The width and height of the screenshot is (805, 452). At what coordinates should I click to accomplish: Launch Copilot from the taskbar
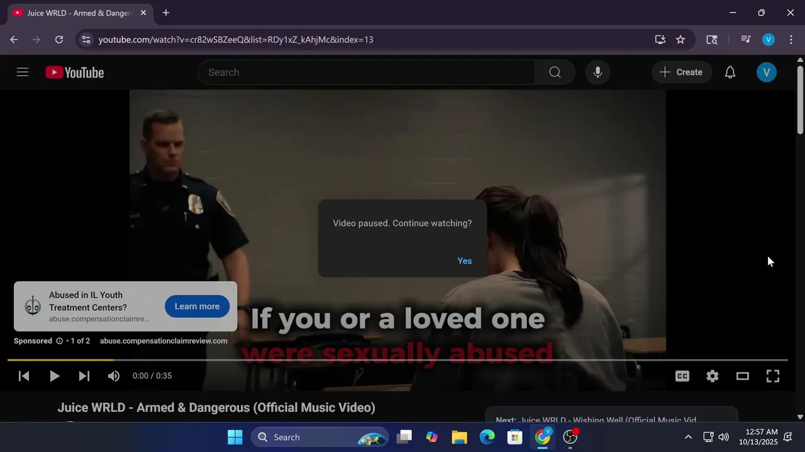(x=431, y=437)
